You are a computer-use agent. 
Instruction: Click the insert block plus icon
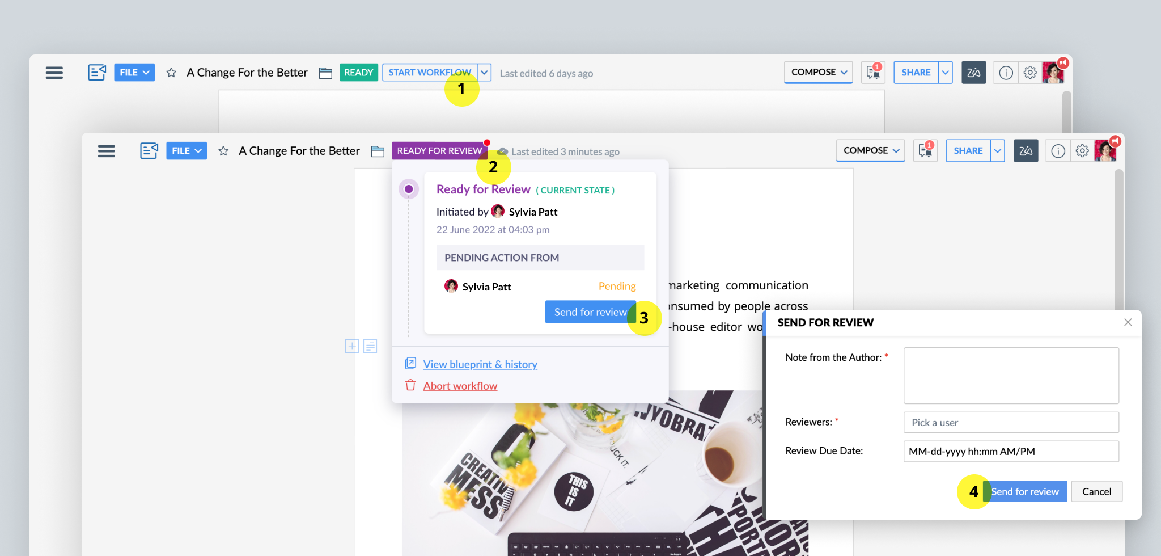tap(352, 346)
